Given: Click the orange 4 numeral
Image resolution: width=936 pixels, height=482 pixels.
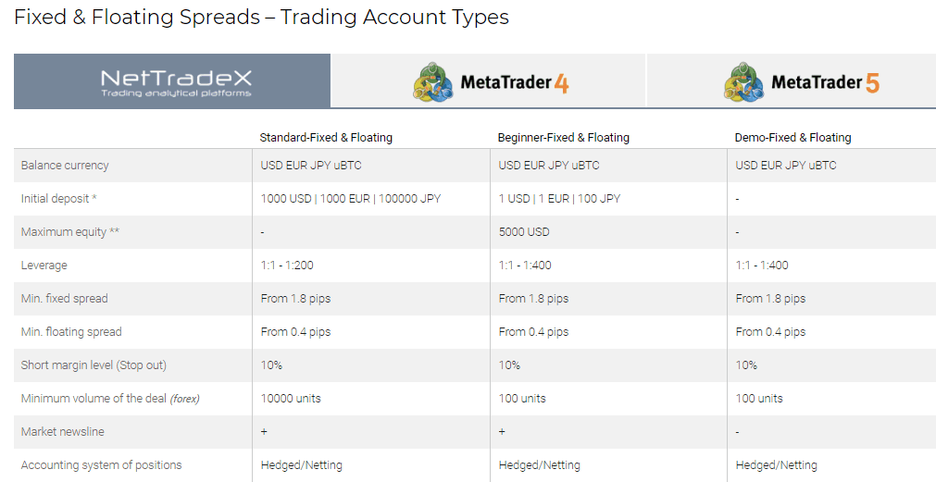Looking at the screenshot, I should point(561,83).
